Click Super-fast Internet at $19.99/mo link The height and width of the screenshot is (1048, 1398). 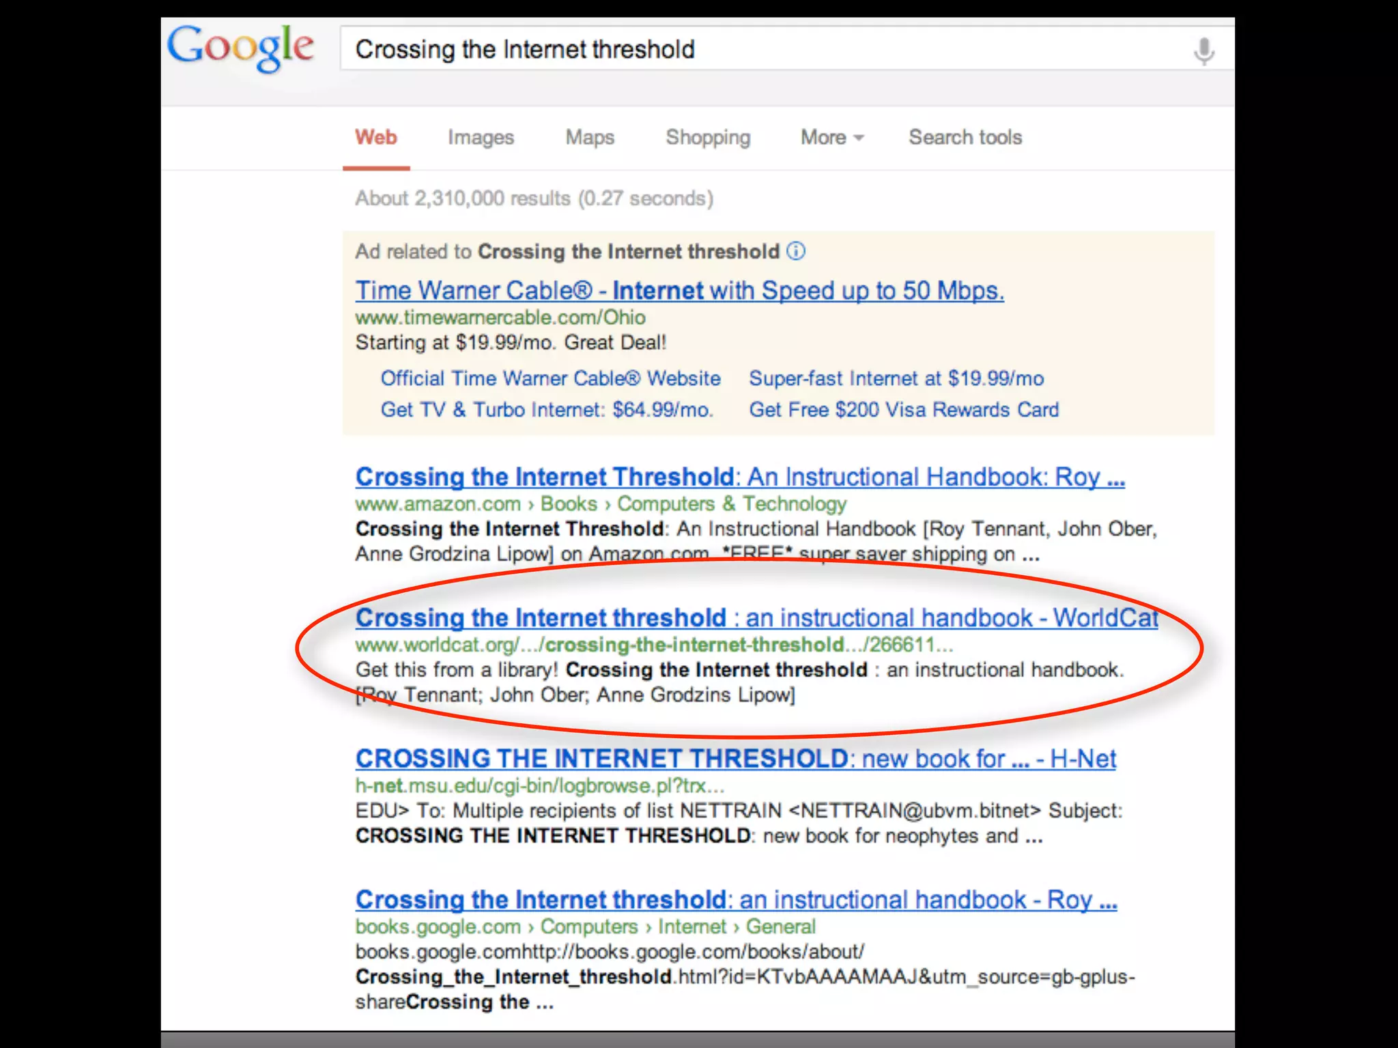pos(896,378)
